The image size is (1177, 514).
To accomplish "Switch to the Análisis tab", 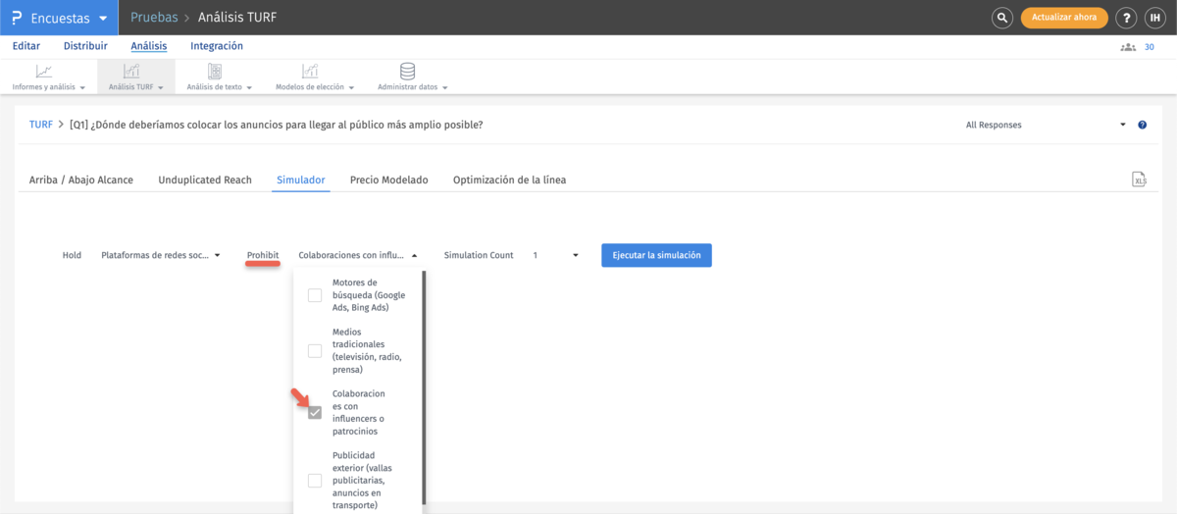I will (149, 46).
